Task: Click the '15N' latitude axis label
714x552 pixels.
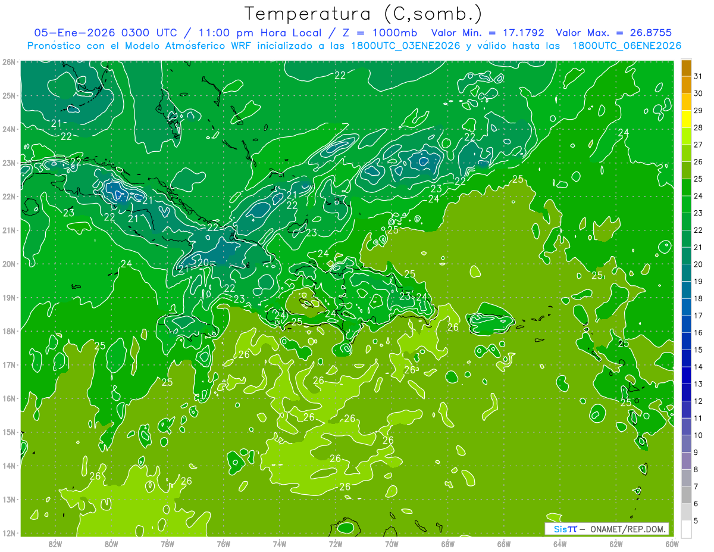Action: tap(8, 432)
